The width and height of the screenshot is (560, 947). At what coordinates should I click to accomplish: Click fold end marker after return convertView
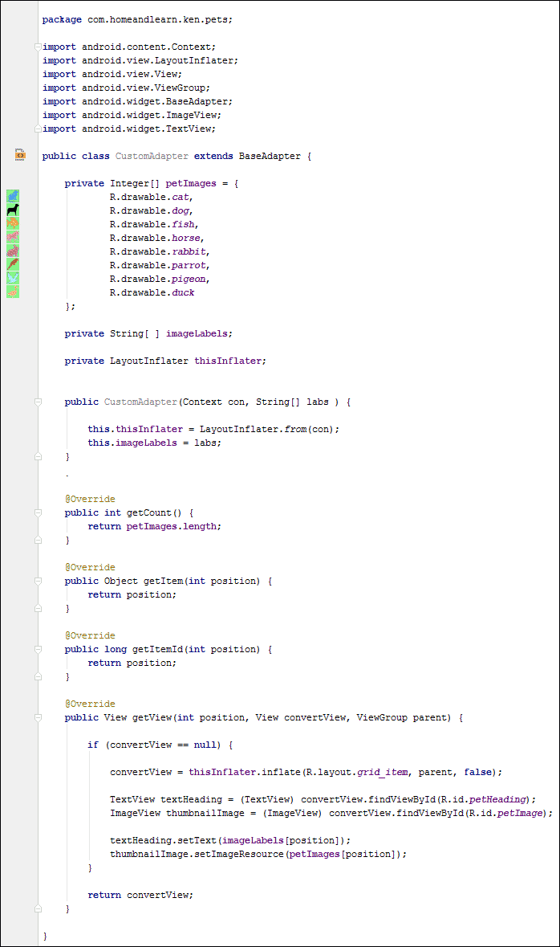(38, 908)
